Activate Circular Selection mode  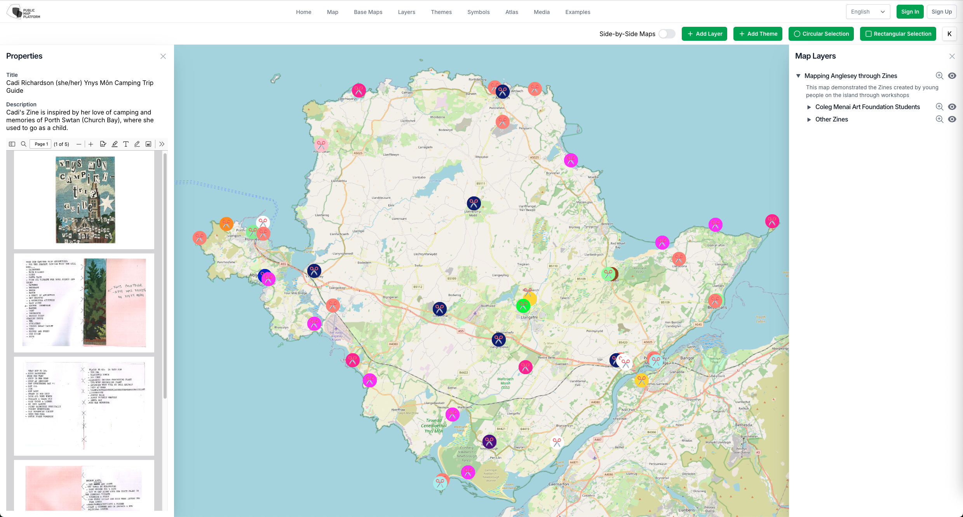pyautogui.click(x=821, y=34)
